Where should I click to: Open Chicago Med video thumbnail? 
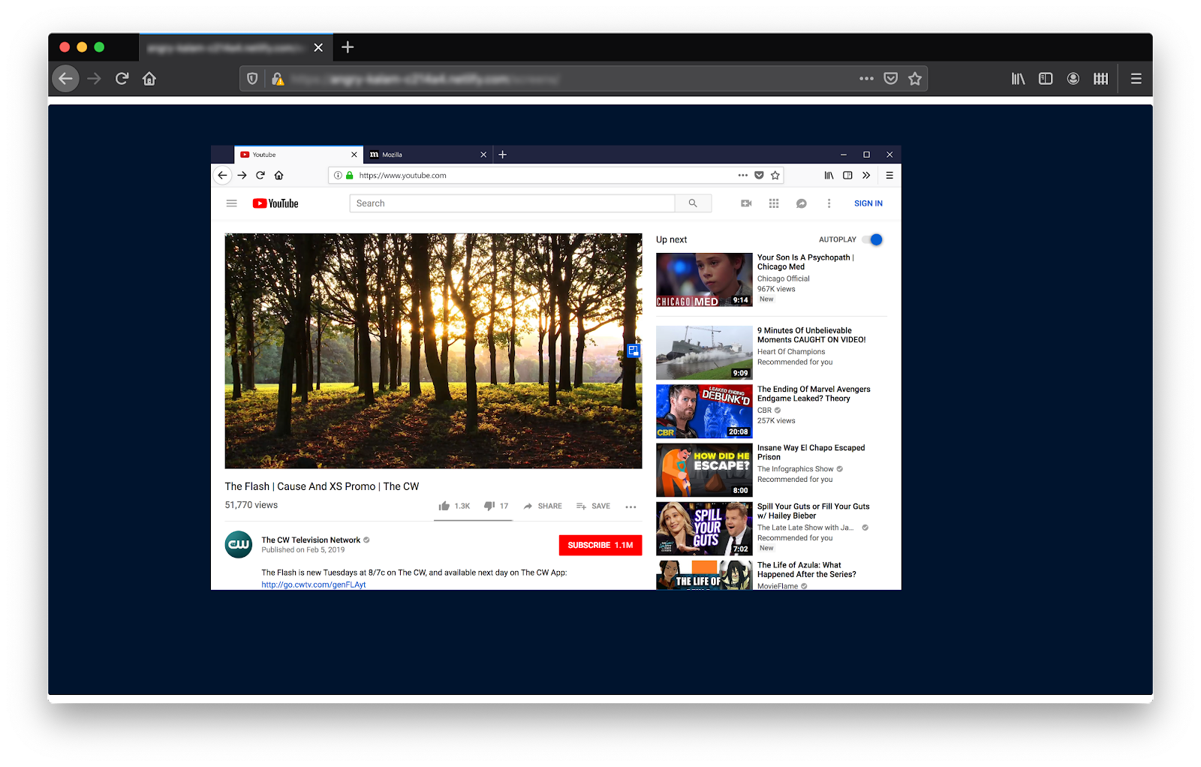click(x=704, y=280)
